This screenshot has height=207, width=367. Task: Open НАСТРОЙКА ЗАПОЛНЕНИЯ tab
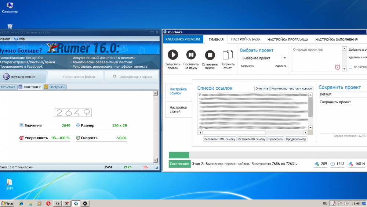tap(336, 39)
